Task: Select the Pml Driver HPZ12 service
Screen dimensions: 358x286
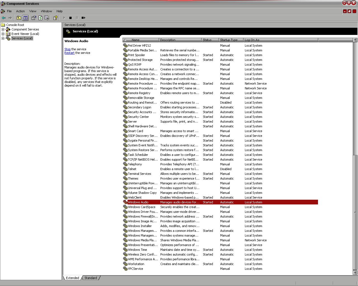Action: tap(139, 46)
